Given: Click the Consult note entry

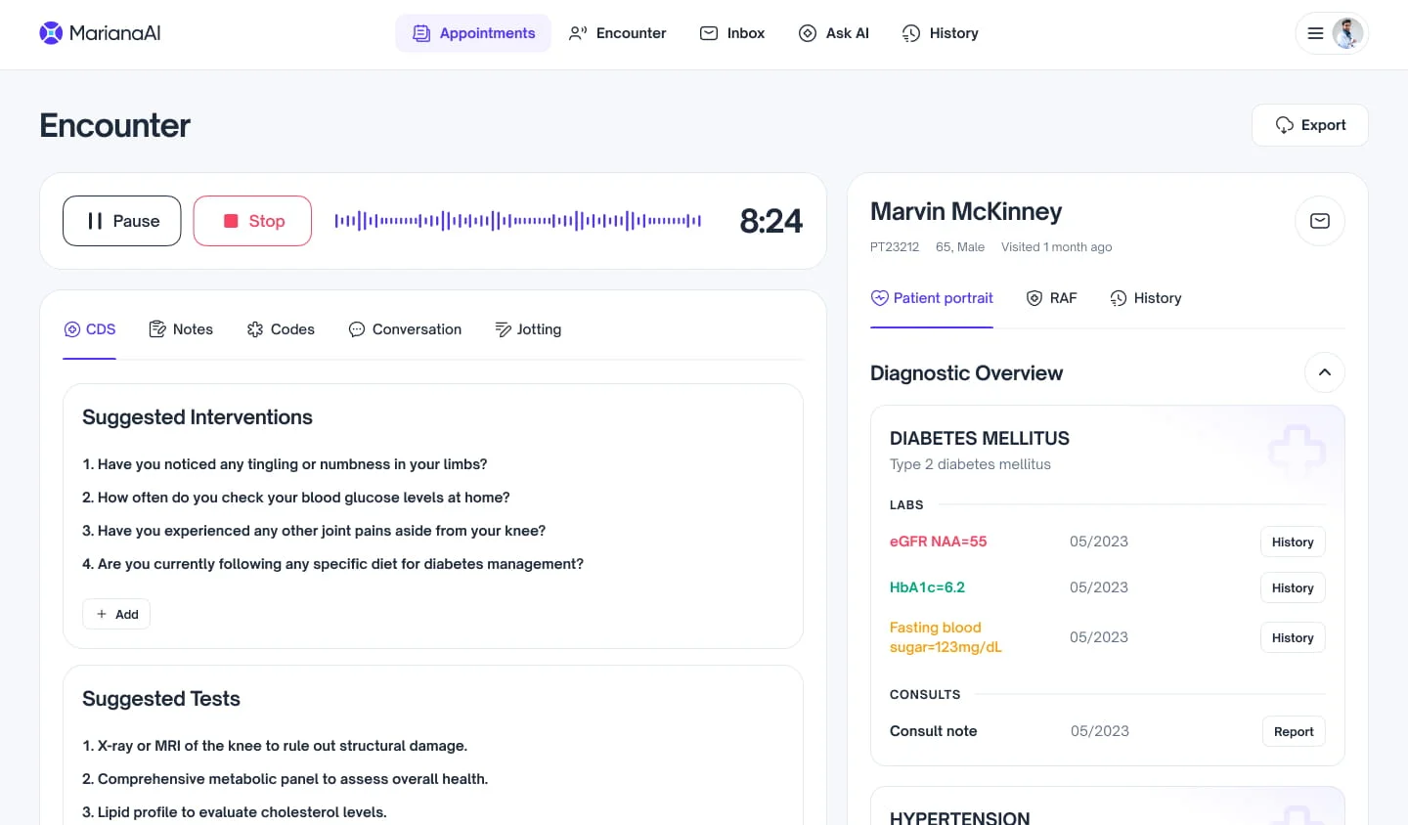Looking at the screenshot, I should [934, 731].
